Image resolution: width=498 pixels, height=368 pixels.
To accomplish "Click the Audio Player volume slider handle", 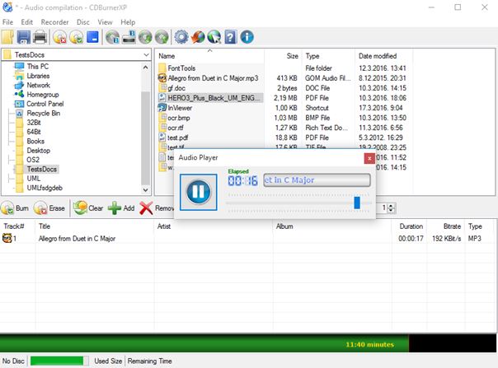I will coord(357,203).
